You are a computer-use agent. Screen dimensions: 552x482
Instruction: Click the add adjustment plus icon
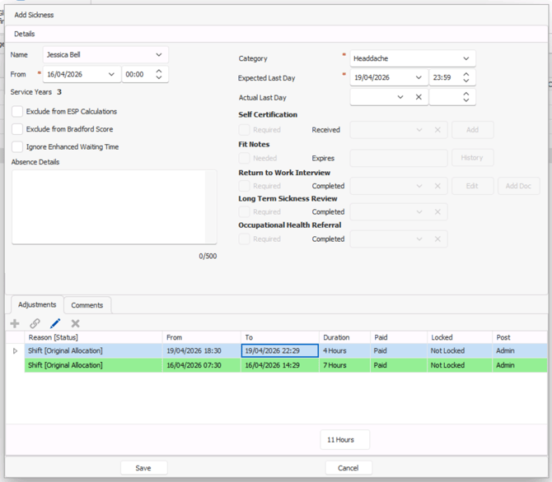(15, 324)
